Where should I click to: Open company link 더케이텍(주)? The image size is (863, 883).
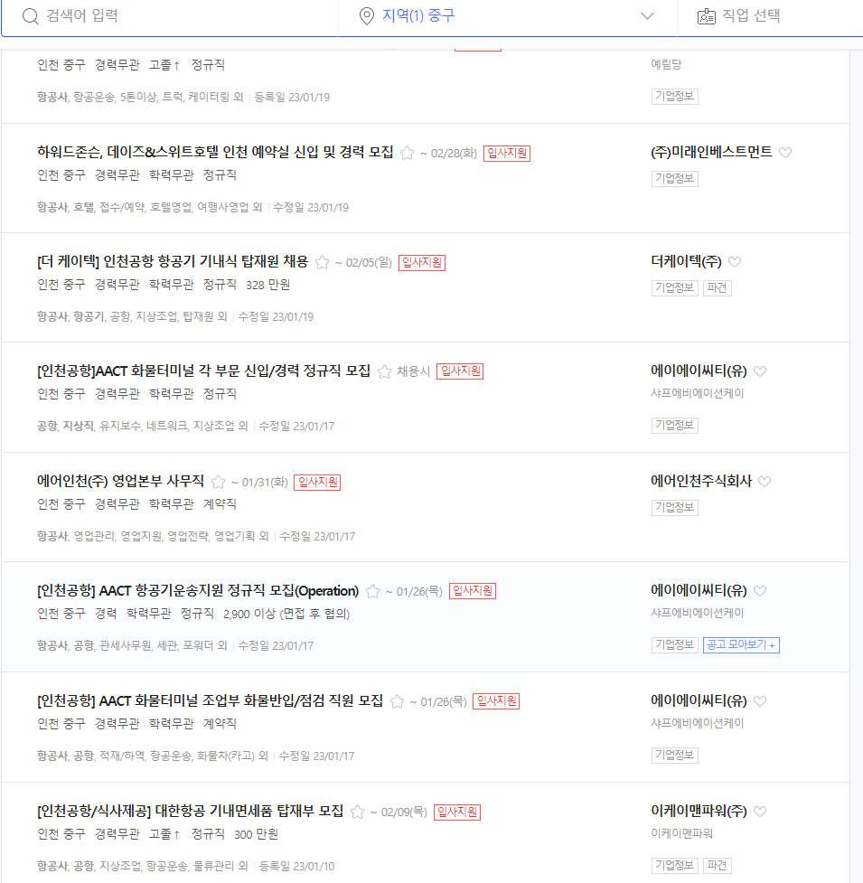tap(686, 262)
